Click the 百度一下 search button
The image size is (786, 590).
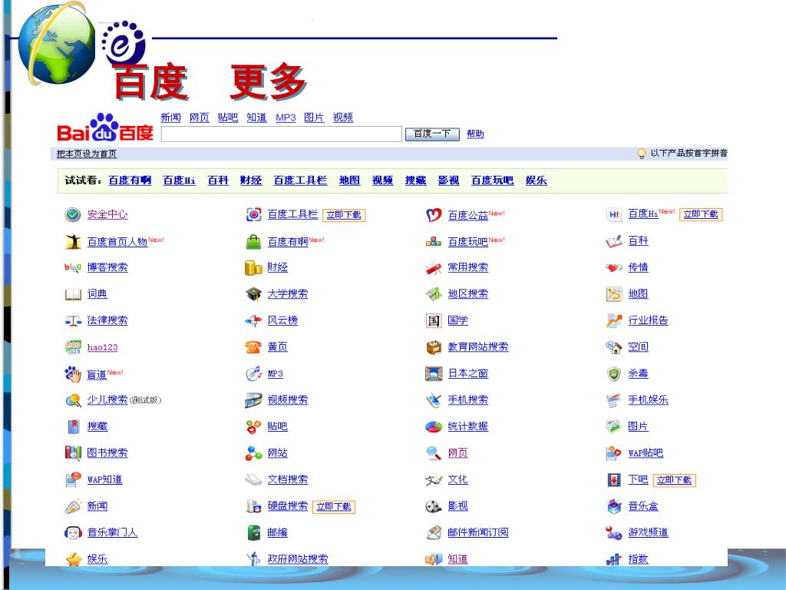432,134
